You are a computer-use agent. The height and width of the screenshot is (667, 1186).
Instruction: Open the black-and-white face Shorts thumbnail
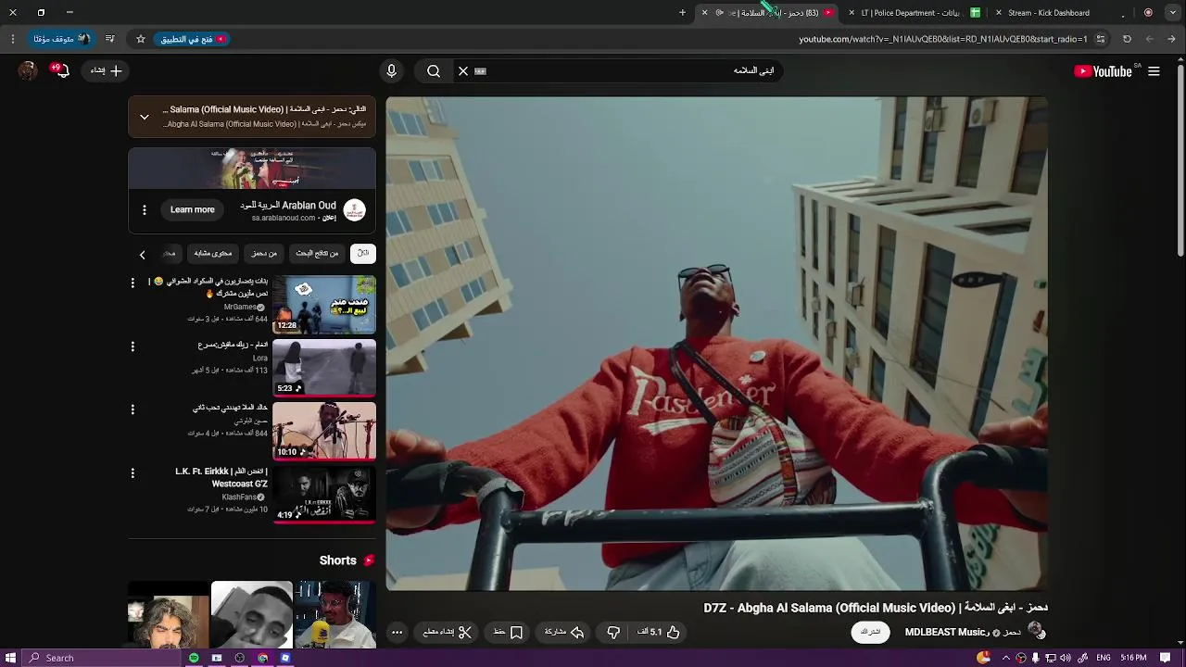[252, 614]
